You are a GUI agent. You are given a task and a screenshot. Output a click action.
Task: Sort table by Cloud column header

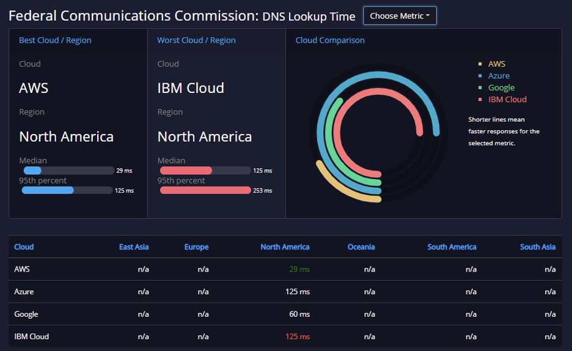click(24, 247)
